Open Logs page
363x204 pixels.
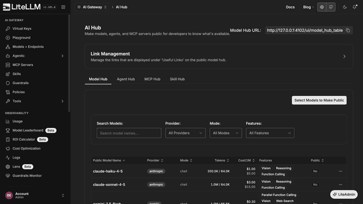(16, 158)
